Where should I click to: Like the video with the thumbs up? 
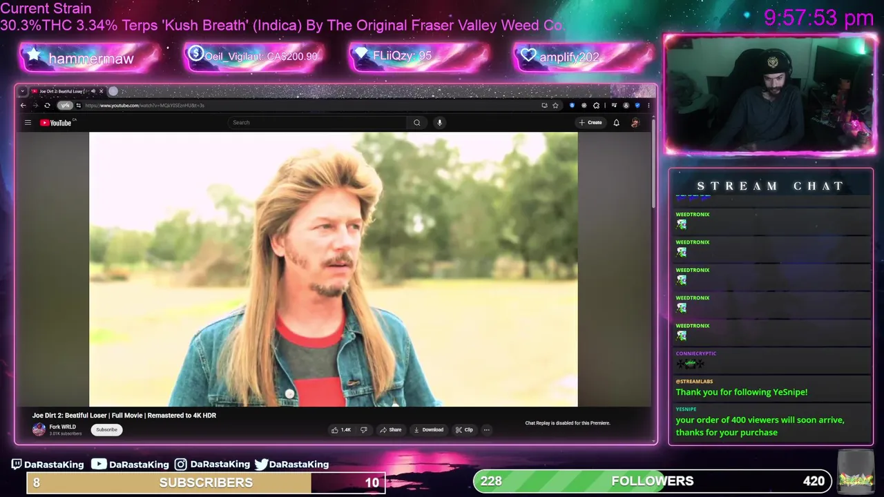(x=341, y=430)
